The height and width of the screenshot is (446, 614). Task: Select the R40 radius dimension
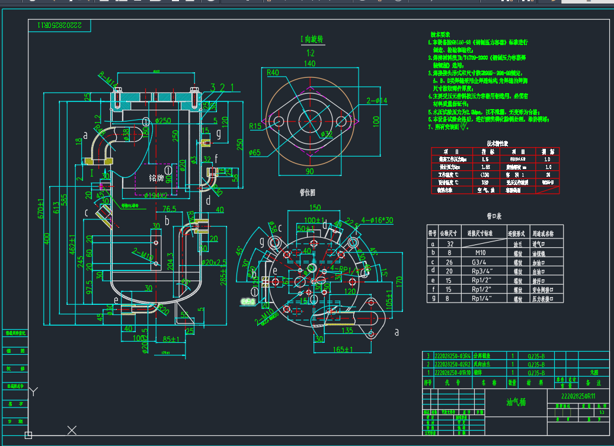(273, 72)
